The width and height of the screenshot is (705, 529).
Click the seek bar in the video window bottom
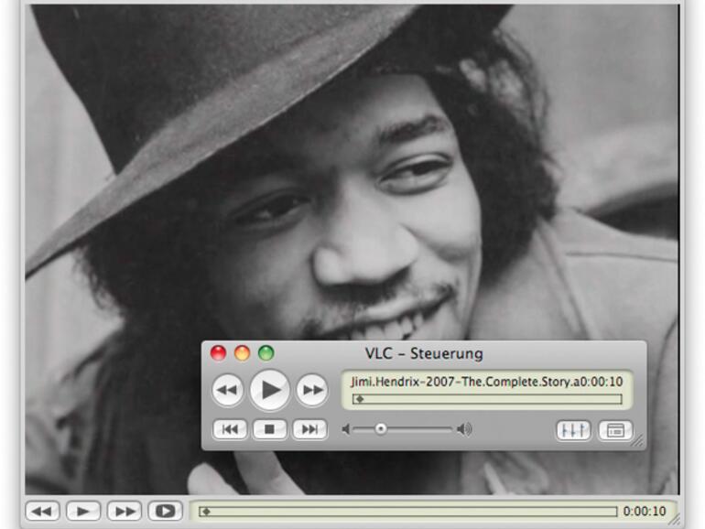[408, 512]
